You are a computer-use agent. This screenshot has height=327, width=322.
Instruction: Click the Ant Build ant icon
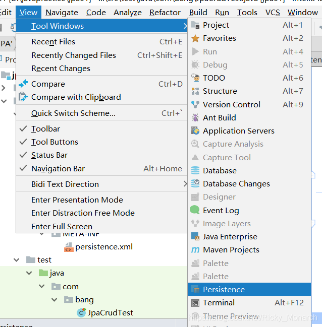click(x=195, y=117)
